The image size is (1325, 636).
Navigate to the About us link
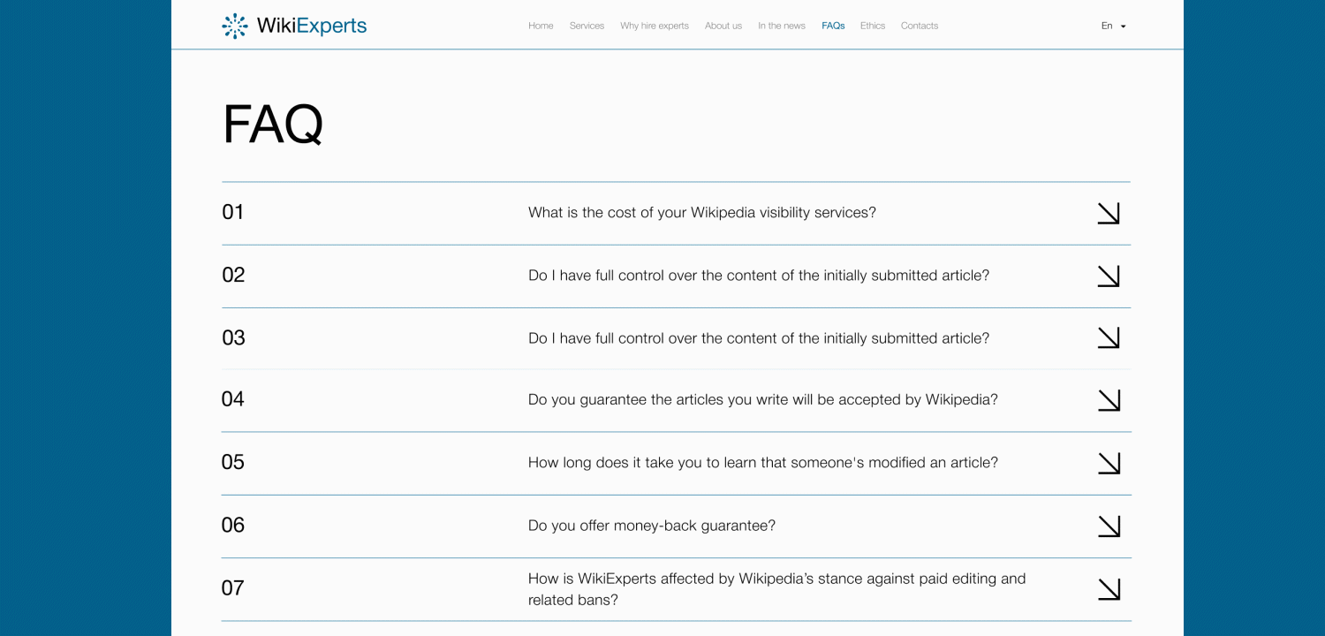[x=723, y=26]
